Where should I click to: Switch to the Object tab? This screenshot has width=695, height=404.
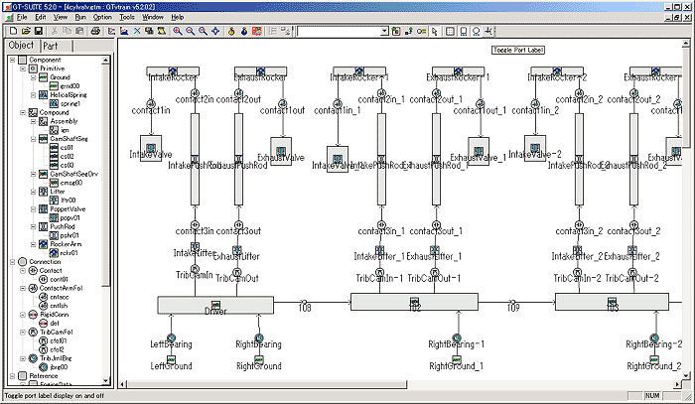[x=21, y=46]
